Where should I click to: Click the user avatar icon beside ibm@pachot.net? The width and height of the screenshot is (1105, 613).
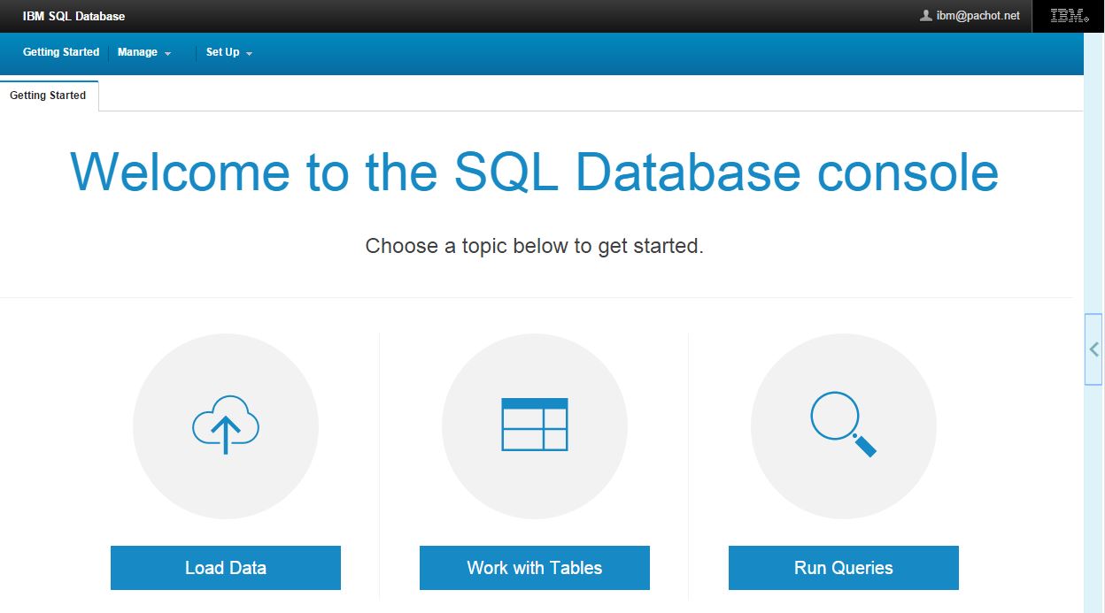tap(926, 16)
